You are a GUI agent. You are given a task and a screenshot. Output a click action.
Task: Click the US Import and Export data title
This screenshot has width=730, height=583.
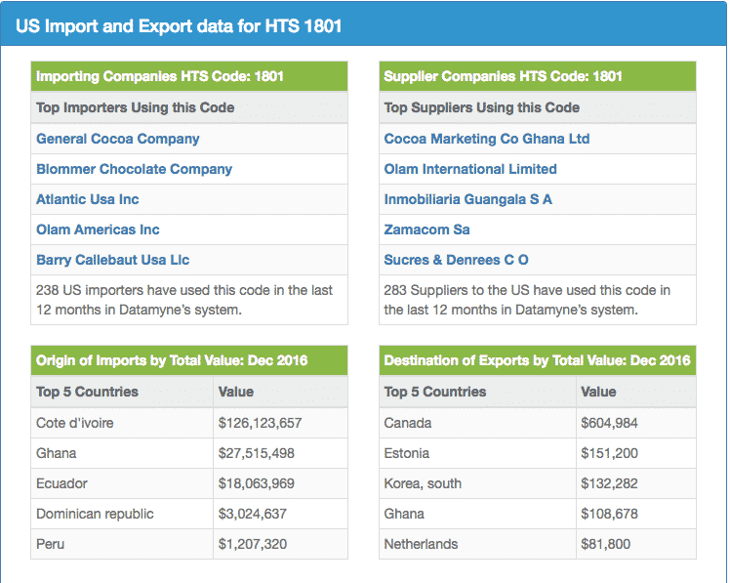coord(179,26)
